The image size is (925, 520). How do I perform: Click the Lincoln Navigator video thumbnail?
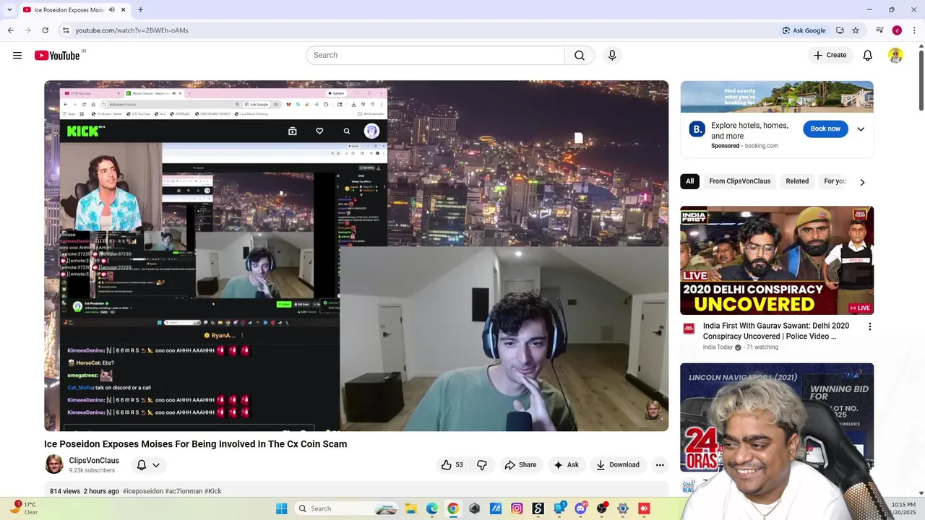[776, 417]
